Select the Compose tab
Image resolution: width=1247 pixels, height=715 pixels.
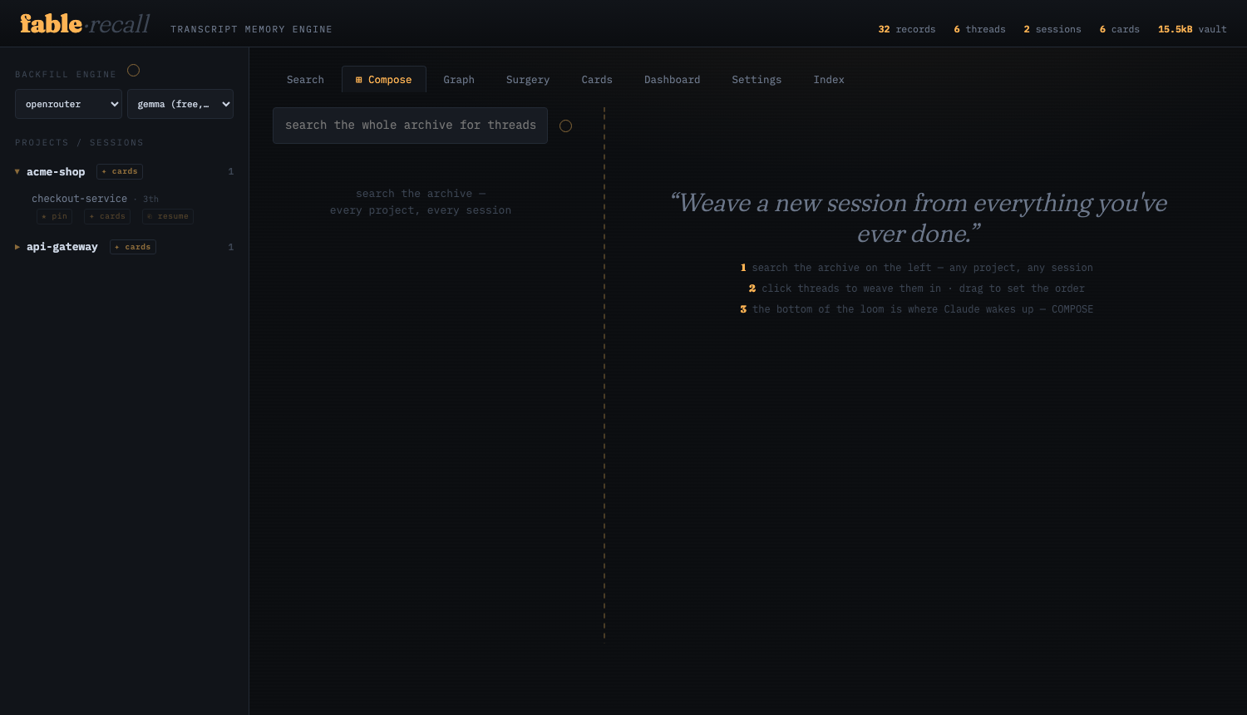coord(384,80)
